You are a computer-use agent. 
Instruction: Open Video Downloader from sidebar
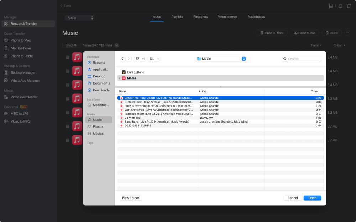(x=24, y=97)
